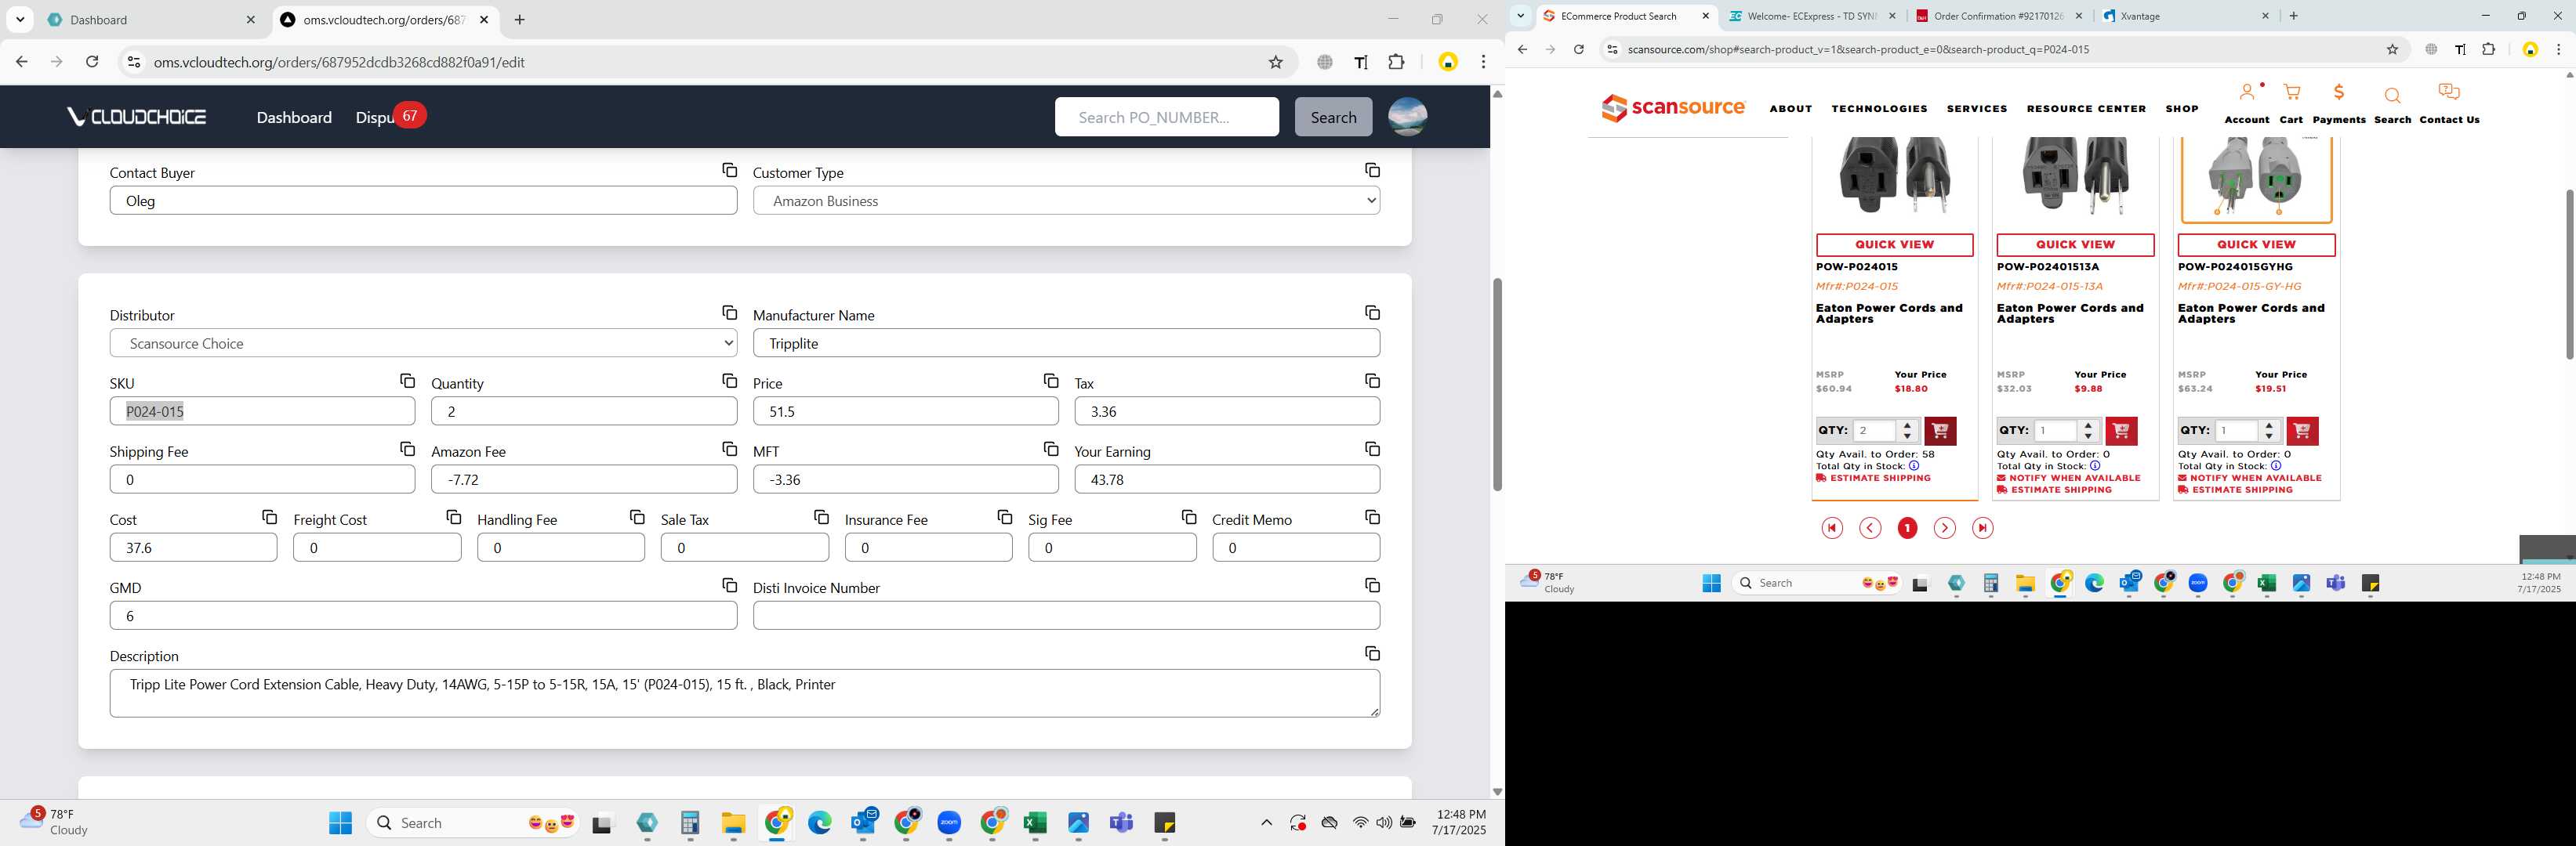Image resolution: width=2576 pixels, height=846 pixels.
Task: Copy the Manufacturer Name value
Action: click(1372, 313)
